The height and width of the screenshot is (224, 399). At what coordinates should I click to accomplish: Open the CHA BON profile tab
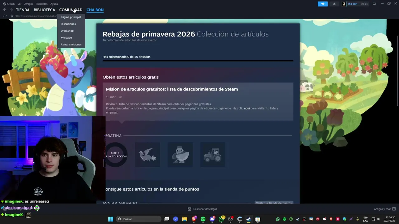95,10
